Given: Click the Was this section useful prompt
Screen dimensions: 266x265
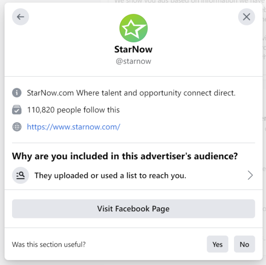Looking at the screenshot, I should tap(49, 245).
